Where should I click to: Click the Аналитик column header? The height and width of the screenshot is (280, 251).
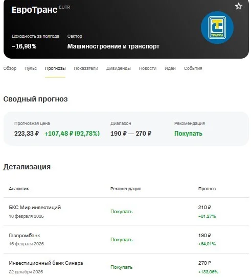click(x=19, y=189)
